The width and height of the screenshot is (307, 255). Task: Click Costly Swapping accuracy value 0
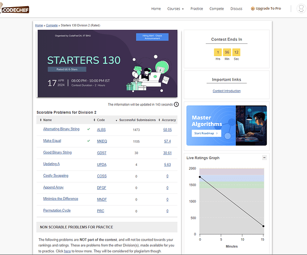click(x=168, y=176)
